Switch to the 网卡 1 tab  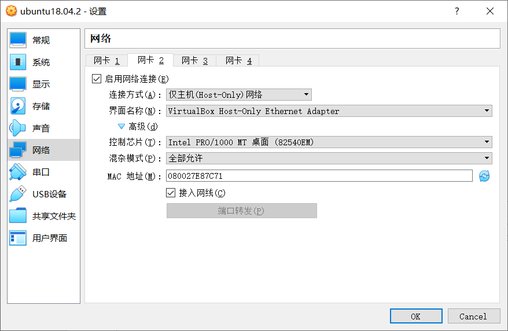[x=106, y=61]
